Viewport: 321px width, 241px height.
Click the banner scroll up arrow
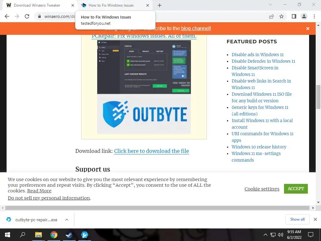click(x=318, y=25)
